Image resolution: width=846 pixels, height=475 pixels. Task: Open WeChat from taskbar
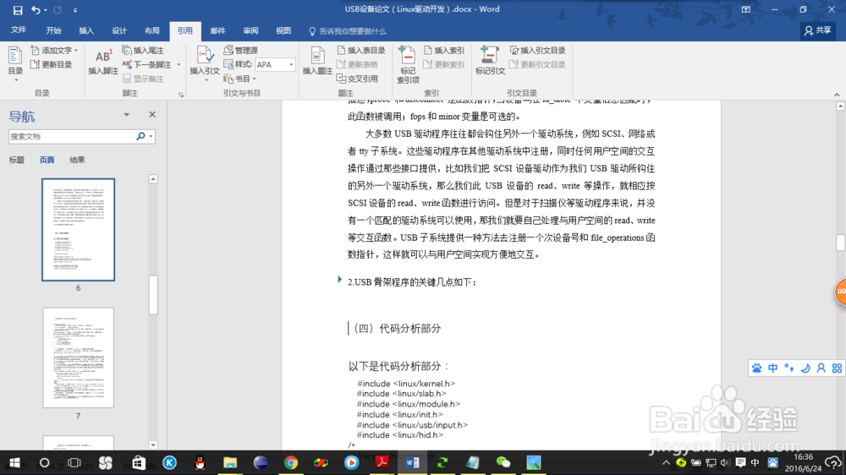click(503, 462)
